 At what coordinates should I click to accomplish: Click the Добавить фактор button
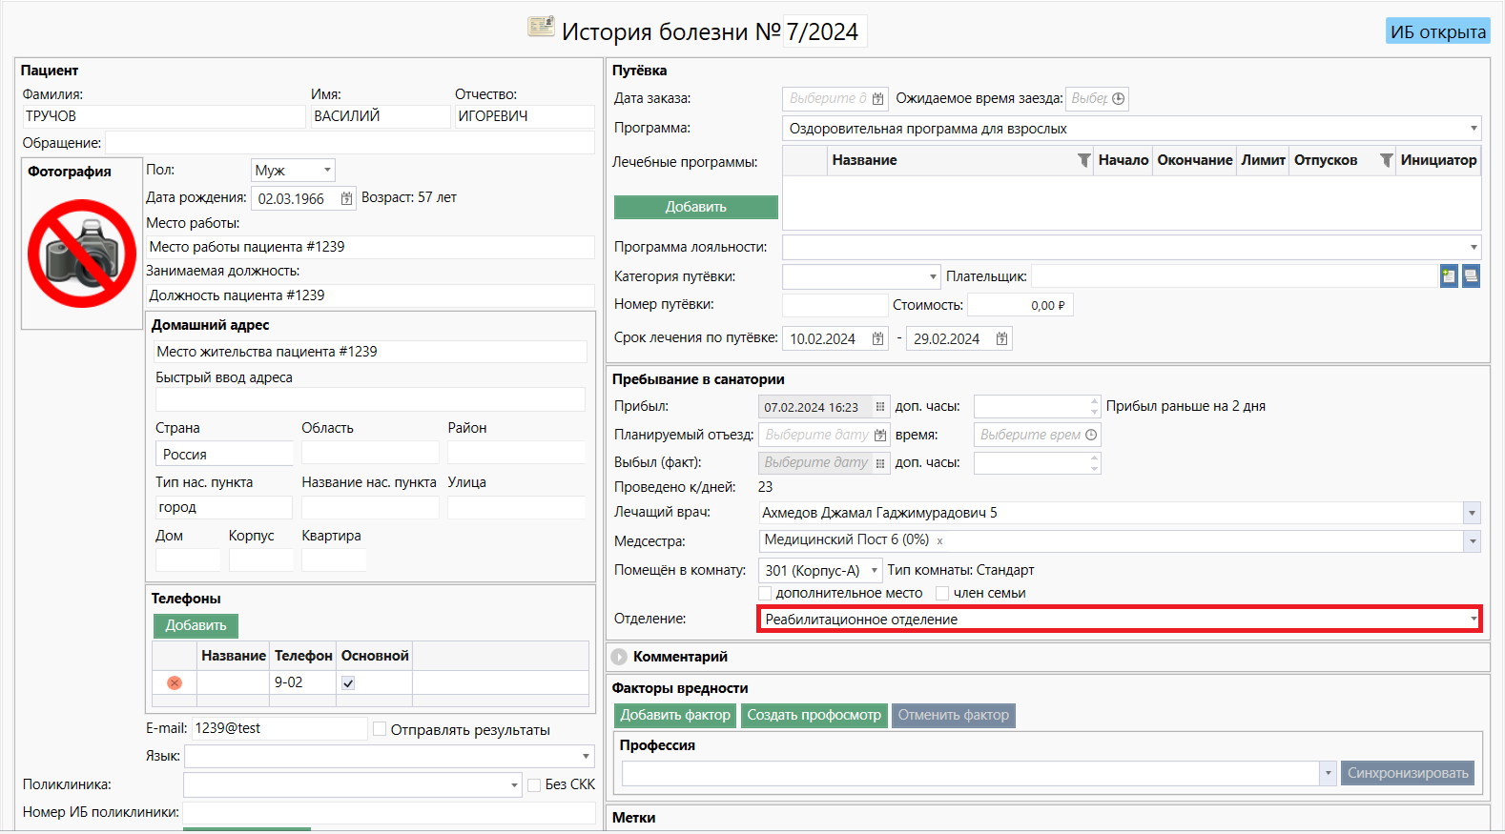pos(675,715)
